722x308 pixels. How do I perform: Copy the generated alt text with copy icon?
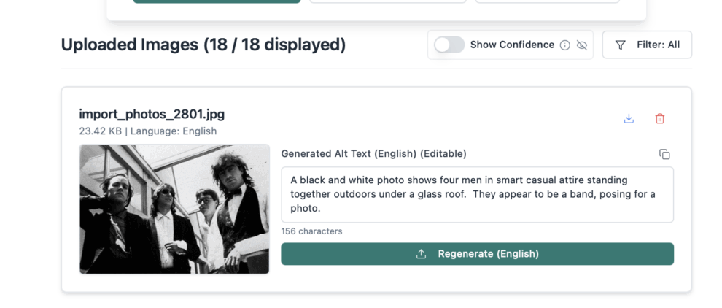(664, 154)
